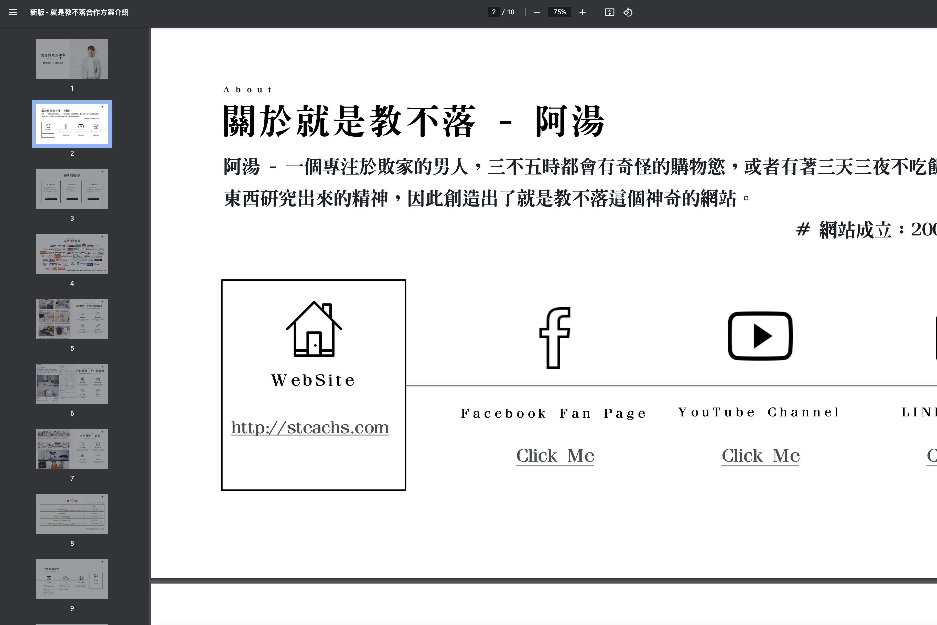Image resolution: width=937 pixels, height=625 pixels.
Task: Click the zoom out icon
Action: pos(537,12)
